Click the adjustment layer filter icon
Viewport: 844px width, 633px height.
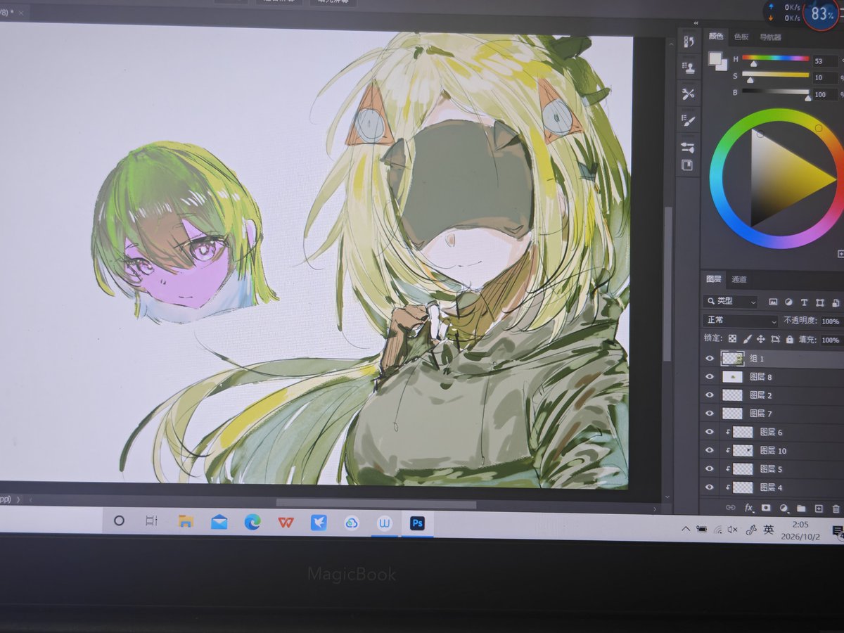[x=788, y=302]
